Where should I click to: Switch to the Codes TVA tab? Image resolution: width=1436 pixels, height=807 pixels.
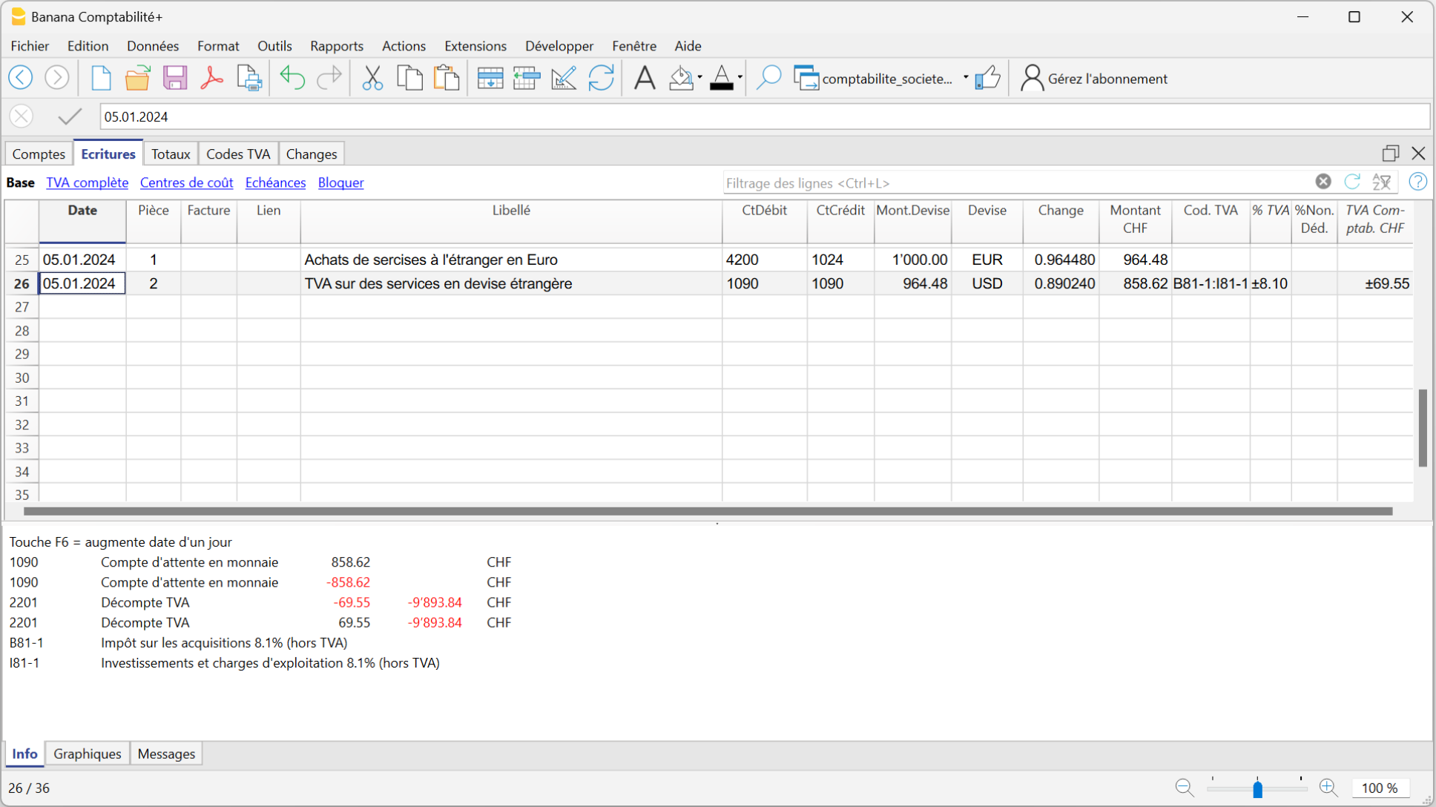coord(237,154)
